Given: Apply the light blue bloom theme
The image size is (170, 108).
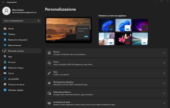Looking at the screenshot, I should pos(123,25).
